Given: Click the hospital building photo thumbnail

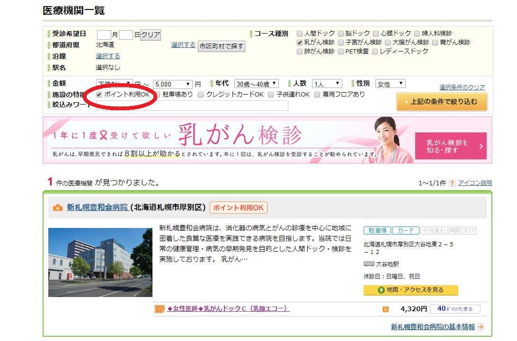Looking at the screenshot, I should (x=100, y=262).
